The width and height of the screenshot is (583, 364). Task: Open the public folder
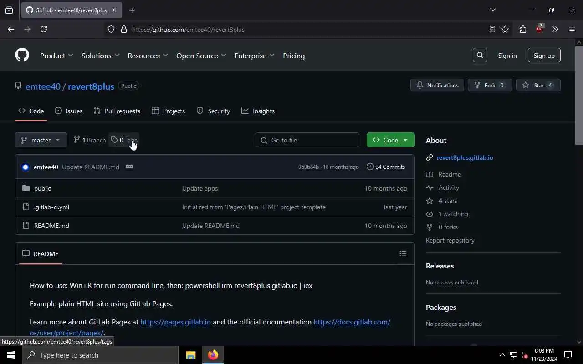[x=42, y=188]
